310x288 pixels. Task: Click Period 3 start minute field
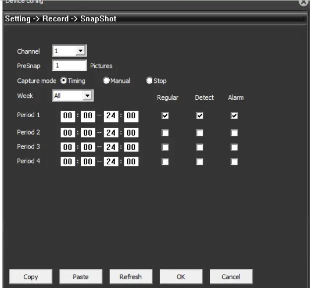(x=88, y=147)
